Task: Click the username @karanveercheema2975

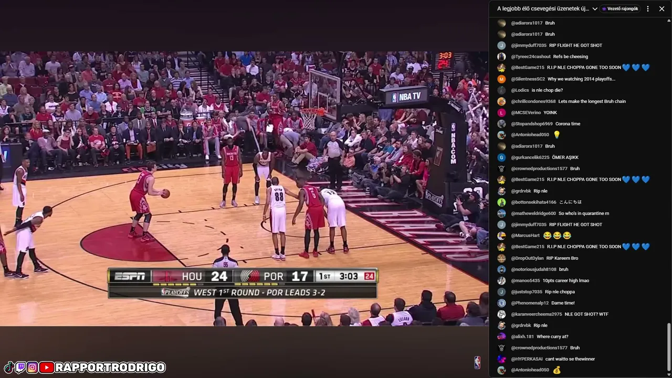Action: [x=537, y=314]
